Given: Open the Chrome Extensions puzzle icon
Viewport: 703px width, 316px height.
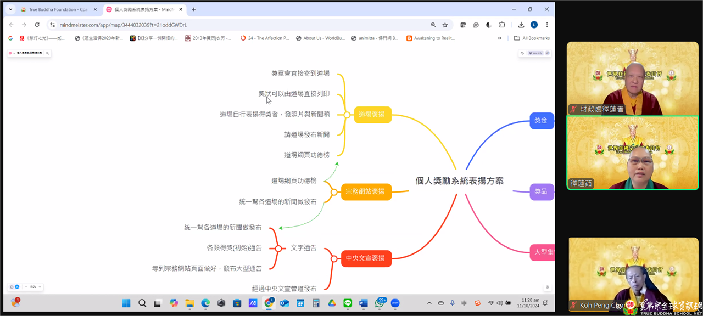Looking at the screenshot, I should (502, 25).
